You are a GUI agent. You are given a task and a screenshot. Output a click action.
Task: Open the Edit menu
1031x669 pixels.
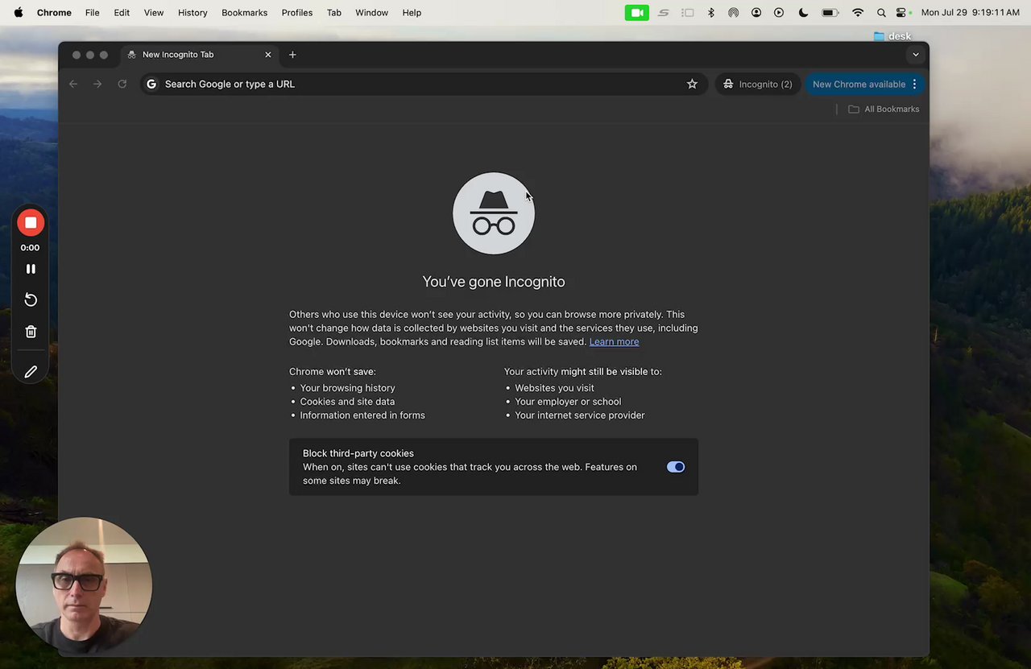click(x=122, y=12)
